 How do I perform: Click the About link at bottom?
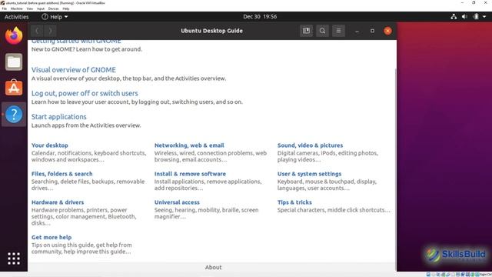pos(214,267)
